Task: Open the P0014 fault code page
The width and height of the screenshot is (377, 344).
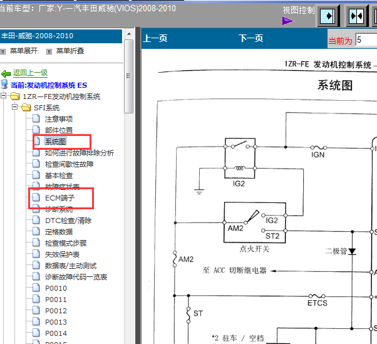Action: pyautogui.click(x=56, y=333)
